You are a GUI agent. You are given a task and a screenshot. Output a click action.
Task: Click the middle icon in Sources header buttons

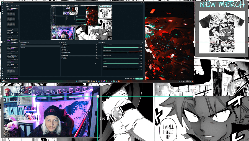click(100, 43)
